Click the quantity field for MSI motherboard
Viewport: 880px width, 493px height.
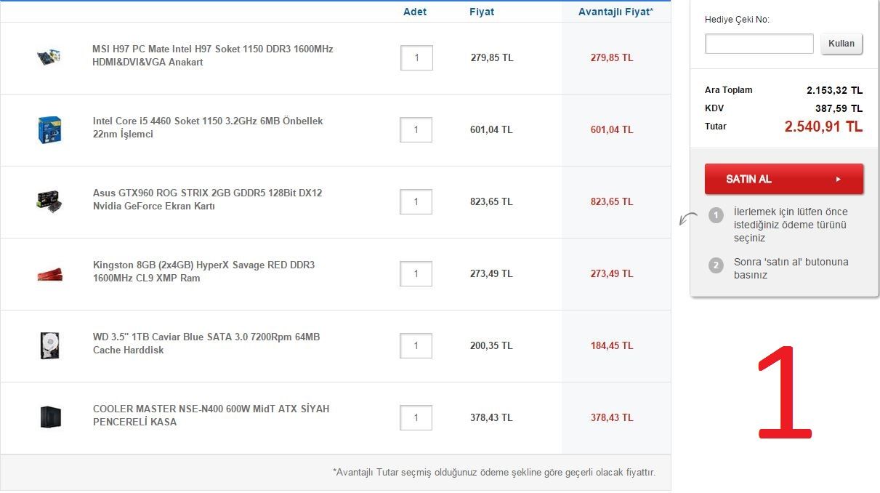416,57
